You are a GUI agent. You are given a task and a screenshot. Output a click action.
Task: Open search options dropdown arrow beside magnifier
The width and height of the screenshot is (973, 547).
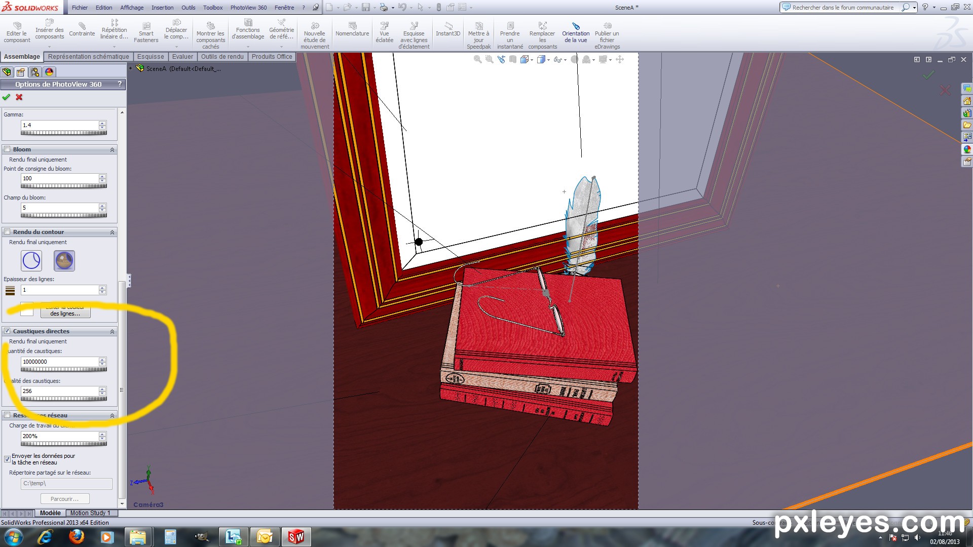(914, 8)
